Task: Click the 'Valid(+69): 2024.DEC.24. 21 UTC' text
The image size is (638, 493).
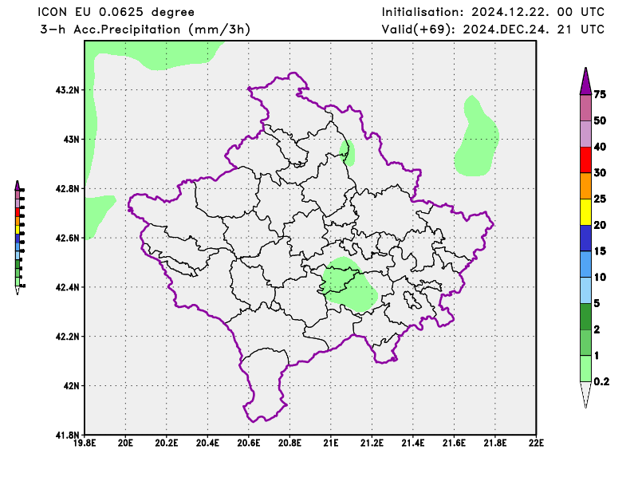Action: coord(493,30)
